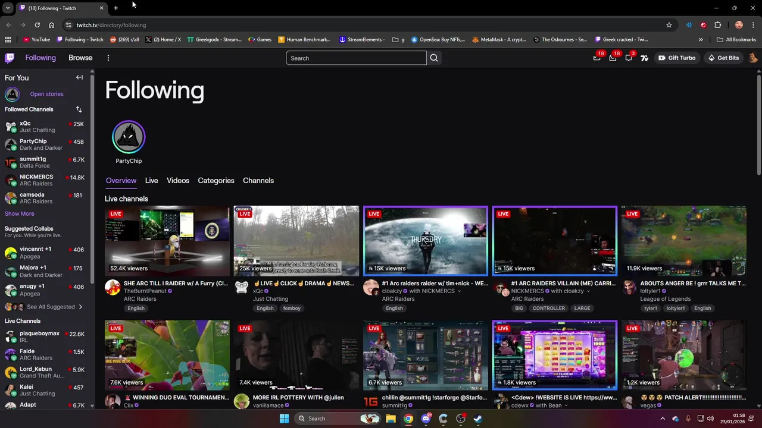
Task: Click the femboy tag on xQc stream
Action: click(292, 308)
